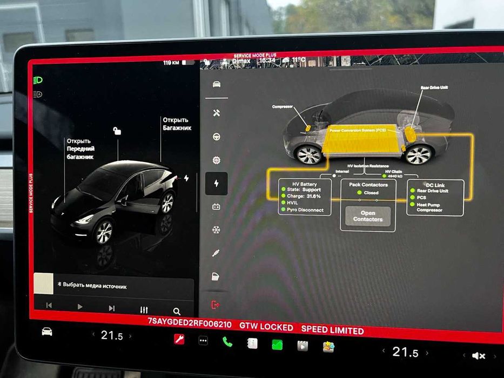
Task: Exit service mode with the red exit icon
Action: 215,305
